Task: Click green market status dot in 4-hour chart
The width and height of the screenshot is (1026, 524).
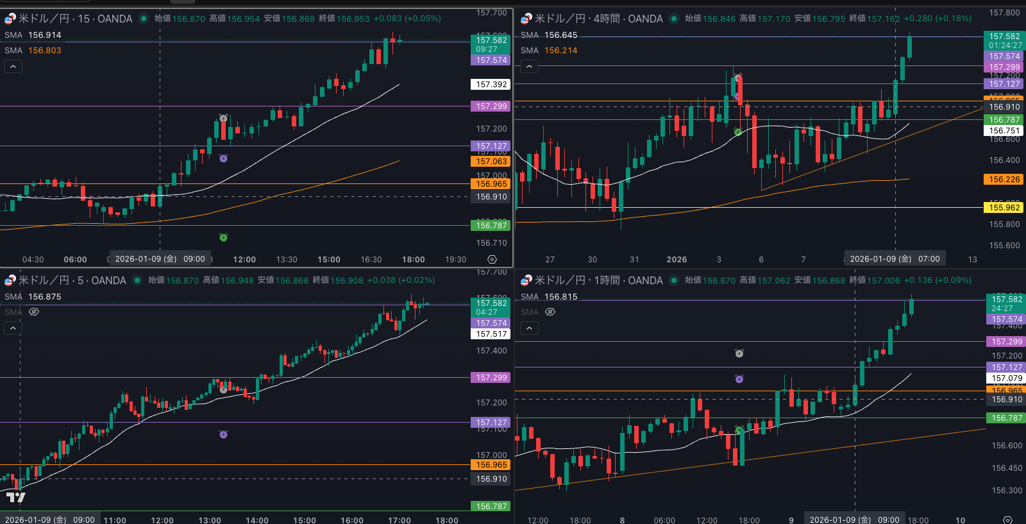Action: (x=674, y=19)
